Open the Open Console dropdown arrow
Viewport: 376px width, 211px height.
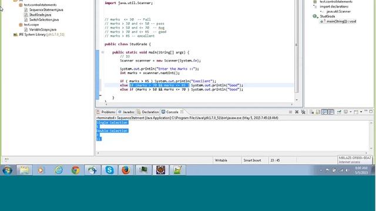[361, 112]
